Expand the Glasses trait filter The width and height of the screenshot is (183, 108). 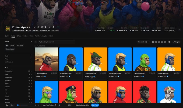[x=18, y=87]
